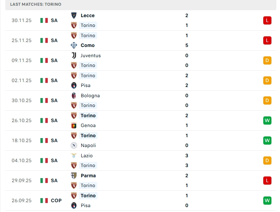Open the Como team name link

(88, 45)
